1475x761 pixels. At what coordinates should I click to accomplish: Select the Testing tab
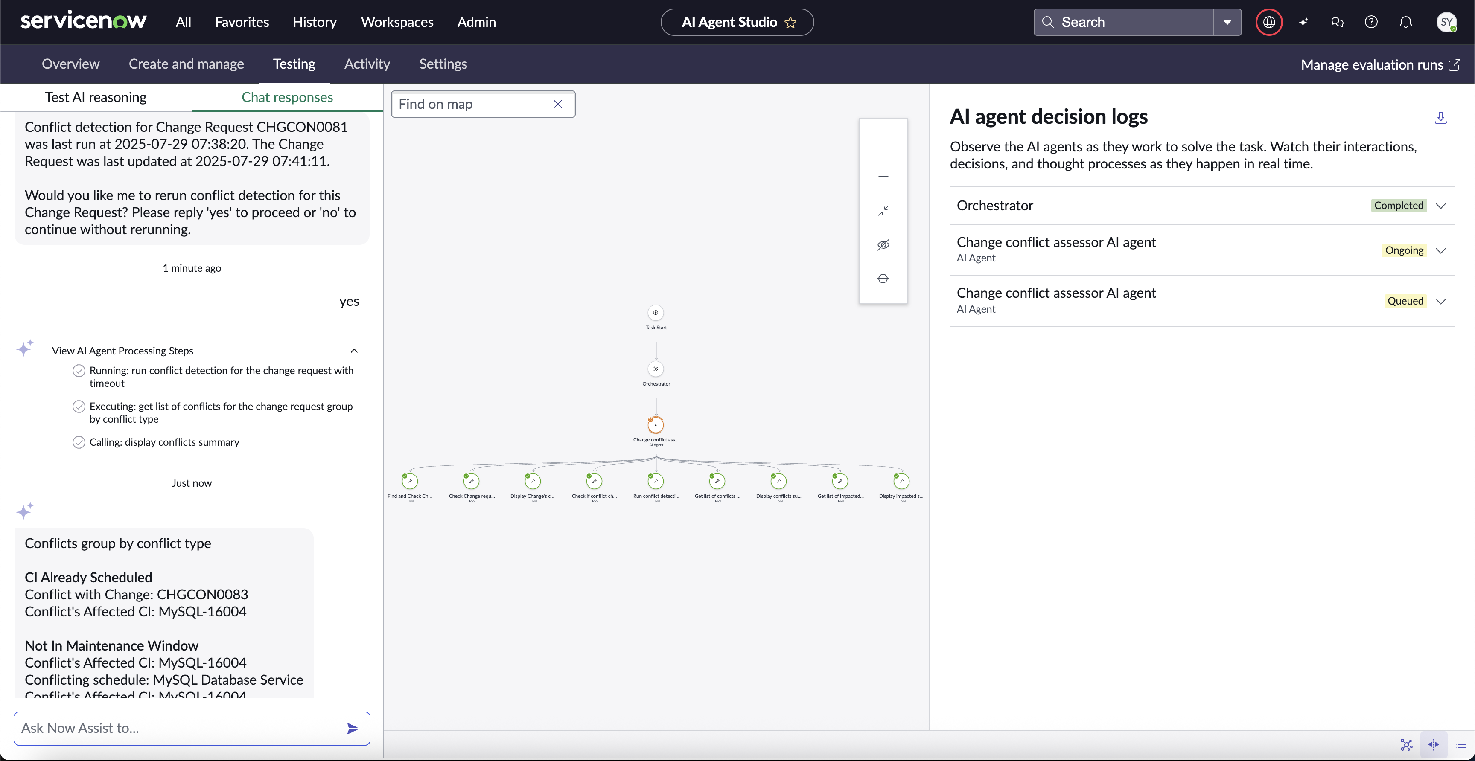(294, 64)
